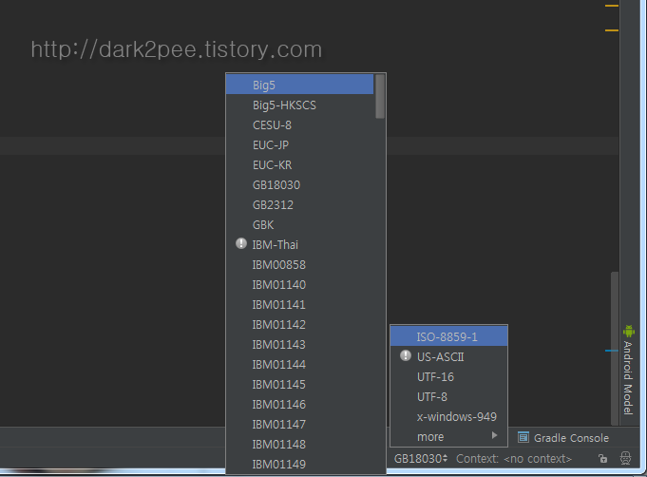The height and width of the screenshot is (477, 647).
Task: Click the editor vertical scrollbar thumb
Action: click(615, 349)
